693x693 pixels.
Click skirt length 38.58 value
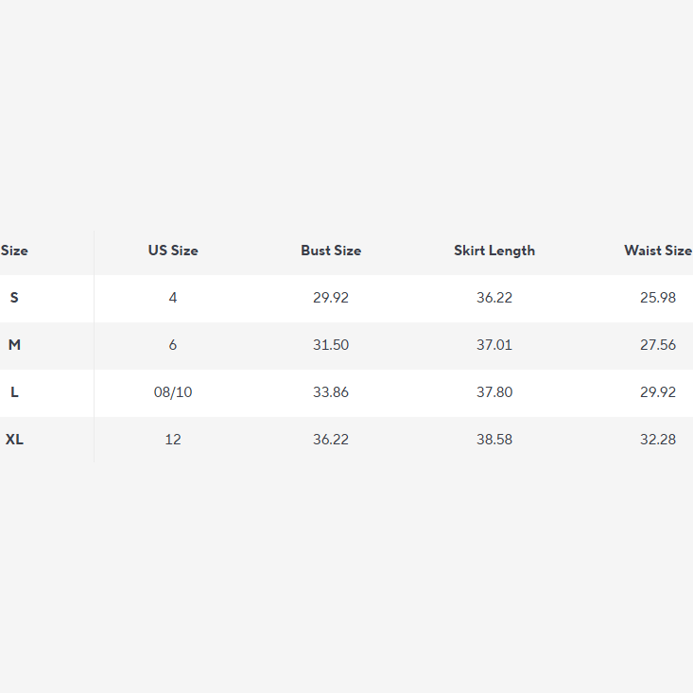[x=494, y=440]
